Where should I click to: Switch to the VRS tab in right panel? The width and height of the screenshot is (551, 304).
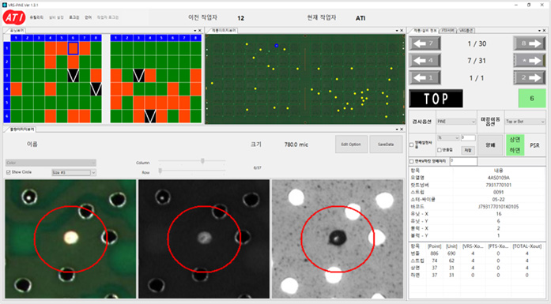466,31
